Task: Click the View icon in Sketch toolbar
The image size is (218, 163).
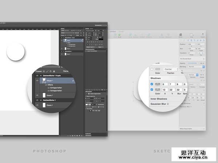Action: tap(191, 35)
